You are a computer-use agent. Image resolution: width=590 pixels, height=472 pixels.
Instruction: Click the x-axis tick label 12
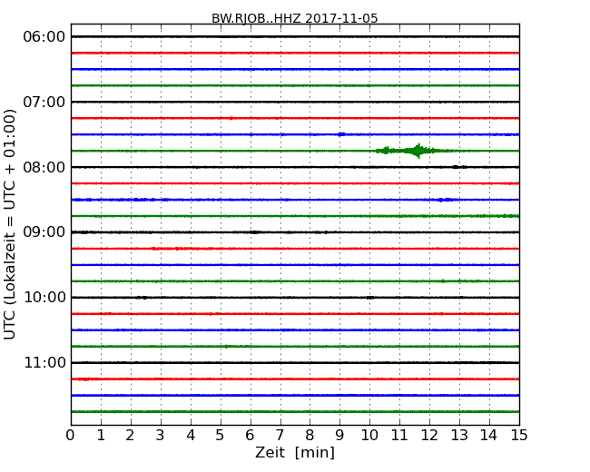[x=429, y=436]
